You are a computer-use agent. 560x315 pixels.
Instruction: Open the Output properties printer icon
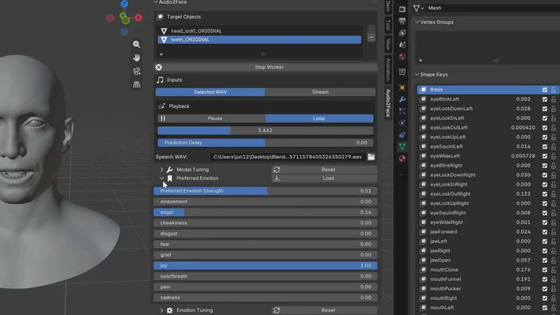pyautogui.click(x=402, y=21)
